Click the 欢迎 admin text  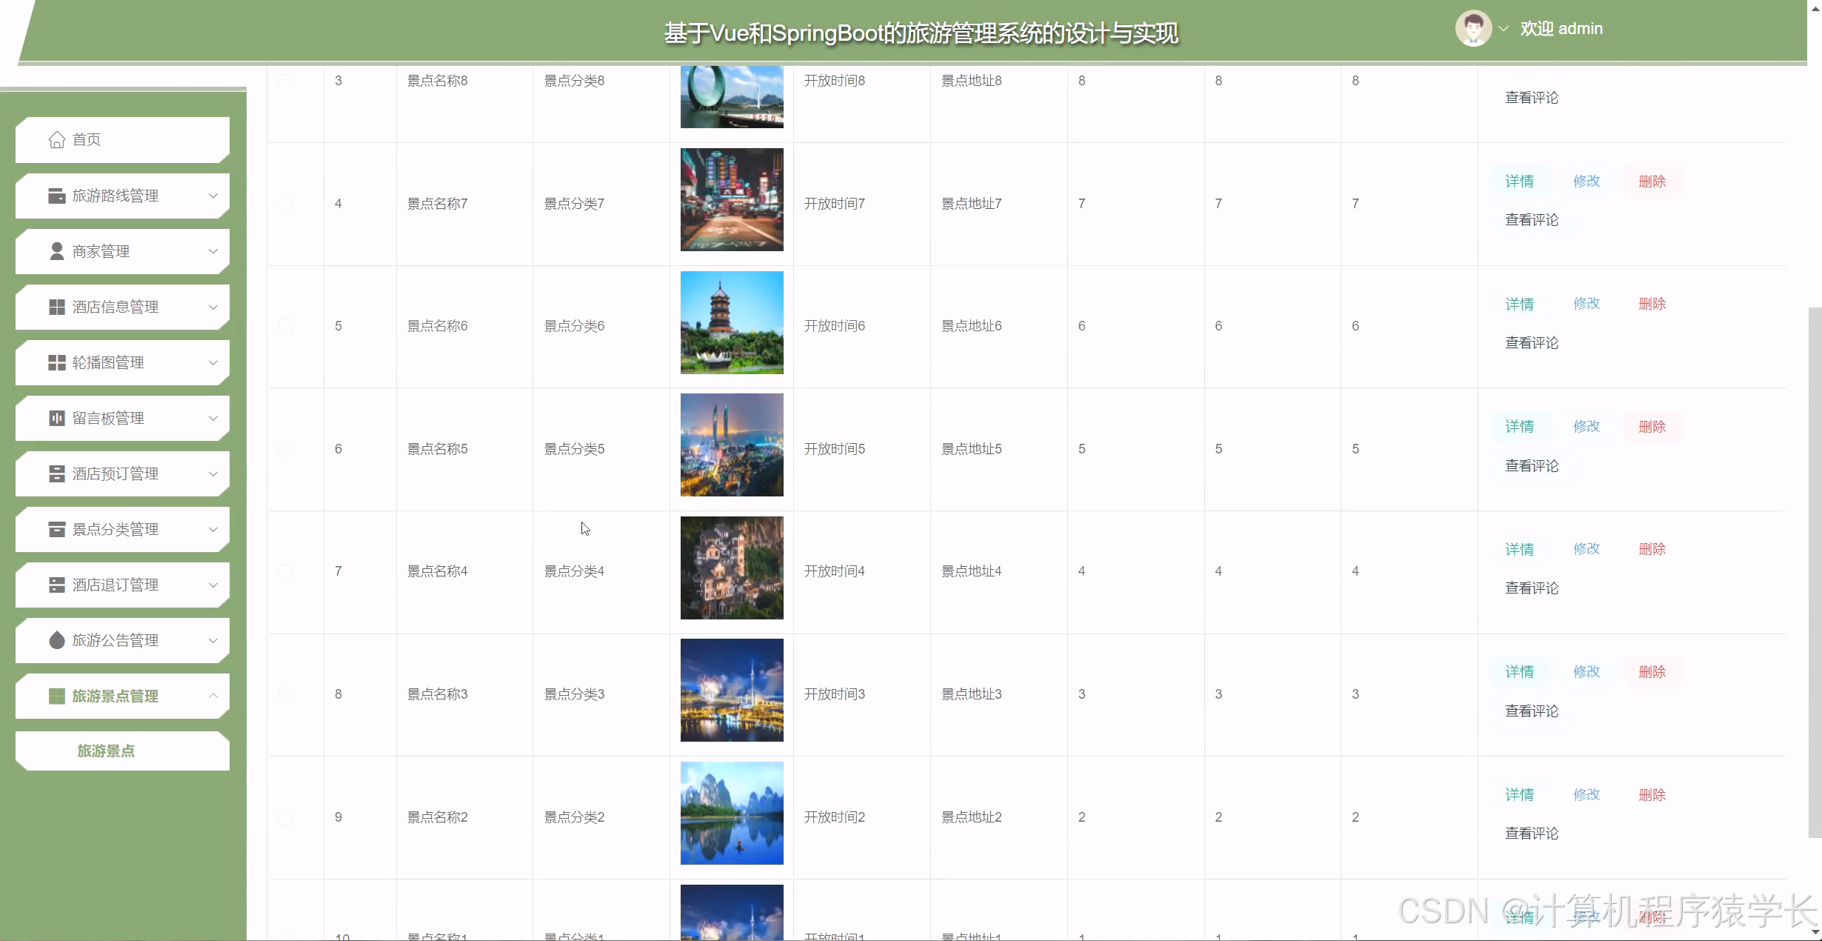tap(1561, 29)
